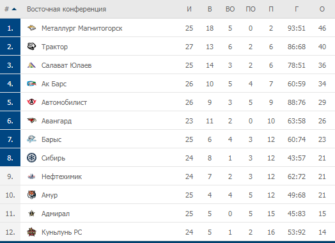Select the Восточная конференция header
Viewport: 335px width, 243px height.
pyautogui.click(x=66, y=9)
